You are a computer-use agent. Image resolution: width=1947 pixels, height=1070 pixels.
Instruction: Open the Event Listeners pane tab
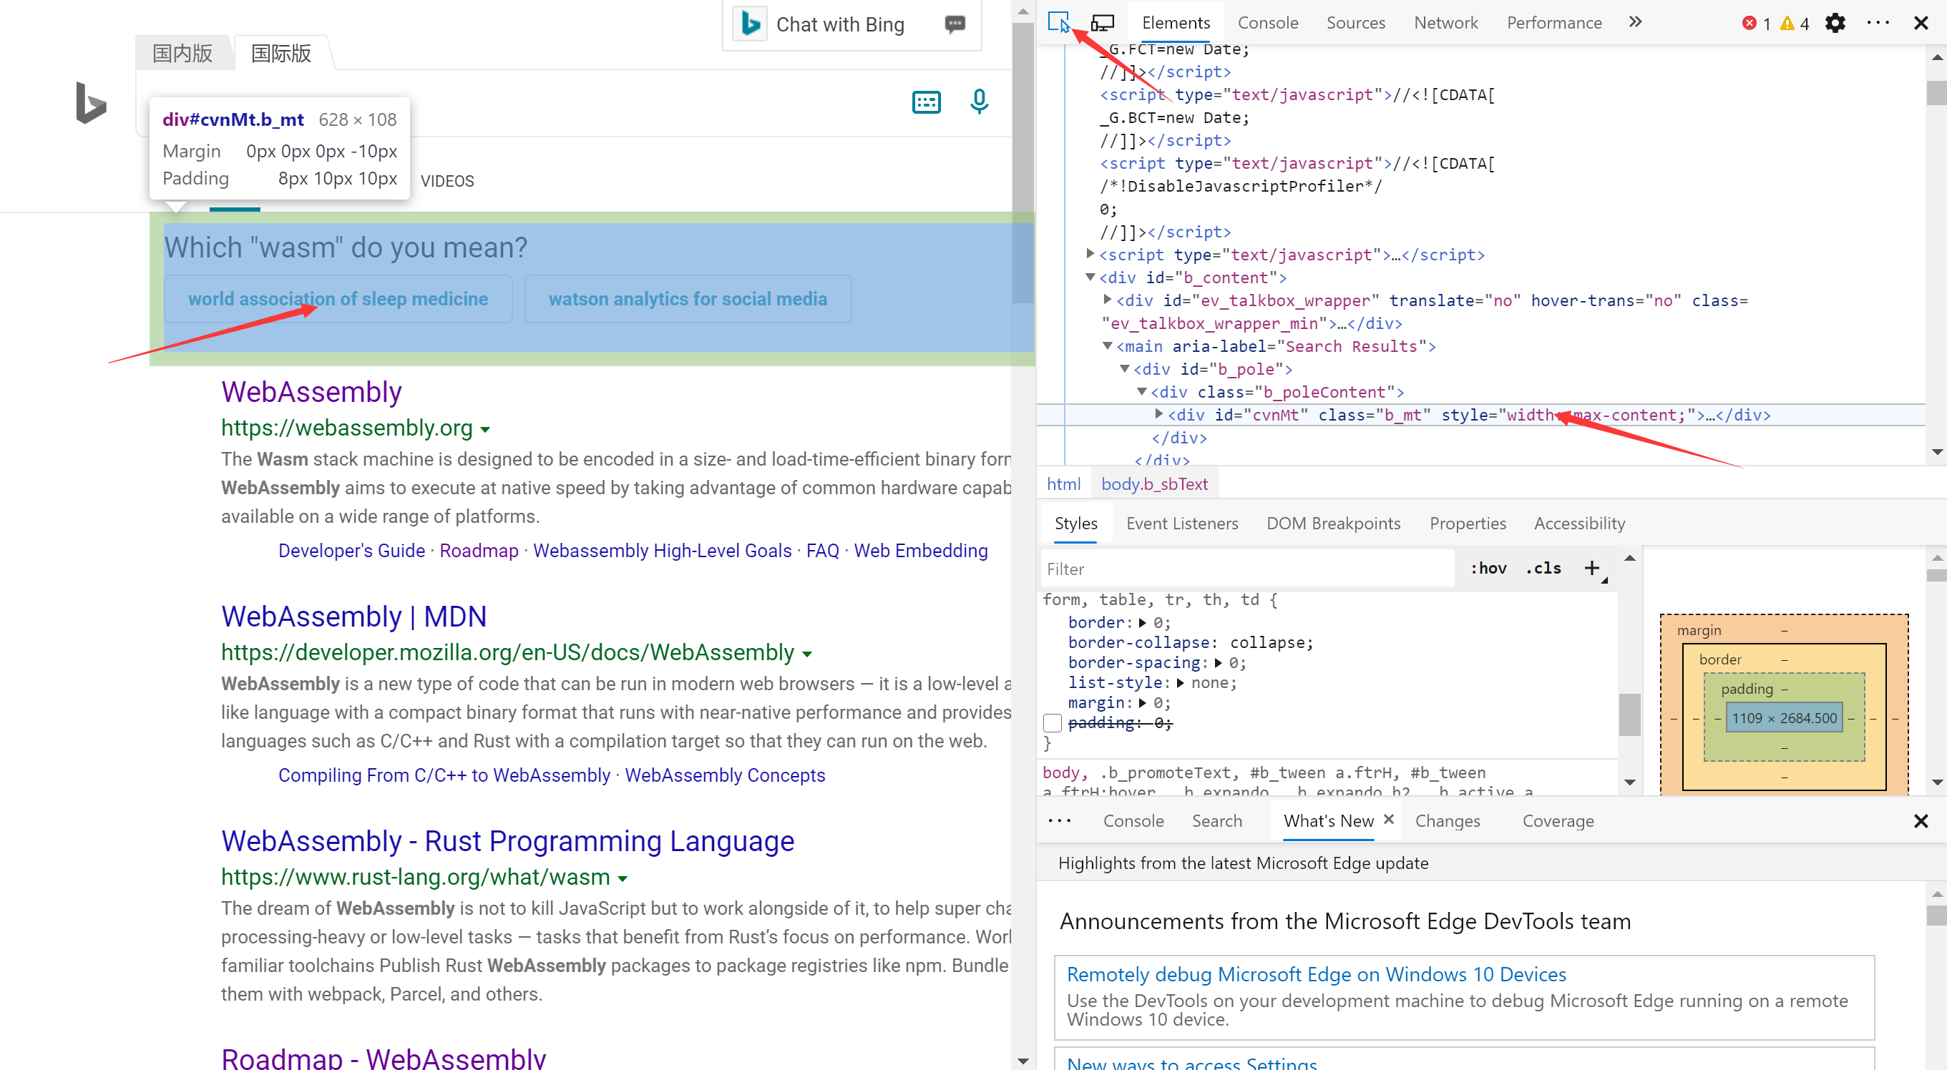coord(1181,523)
